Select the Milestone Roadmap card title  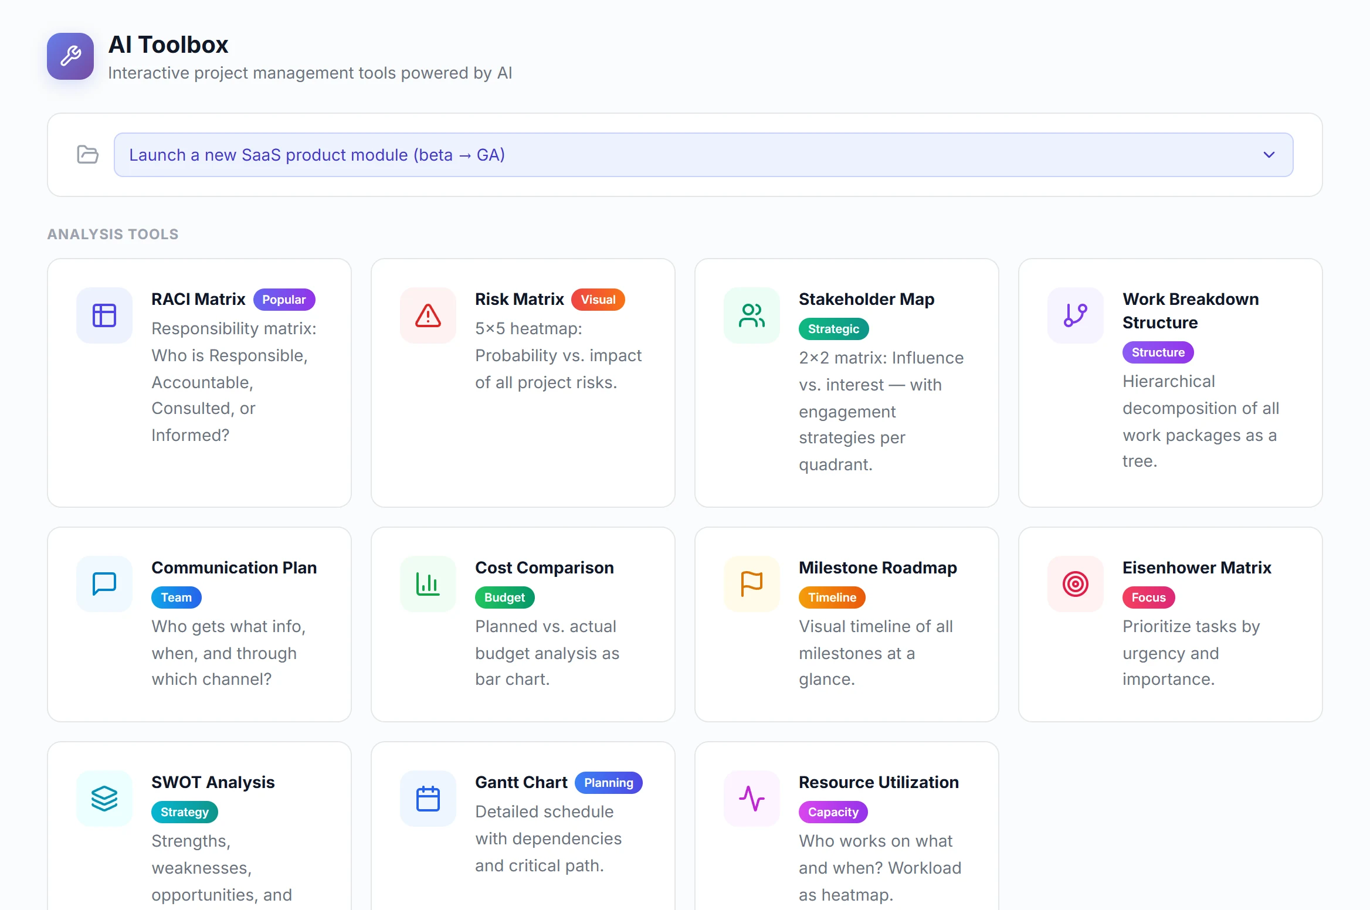tap(878, 568)
